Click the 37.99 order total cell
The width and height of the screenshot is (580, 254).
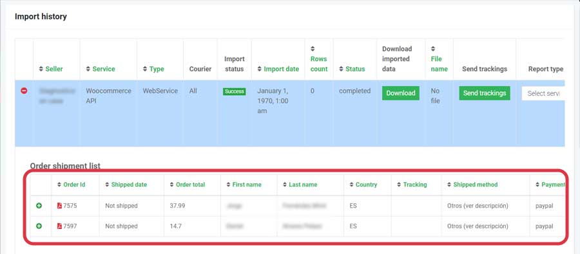[177, 206]
